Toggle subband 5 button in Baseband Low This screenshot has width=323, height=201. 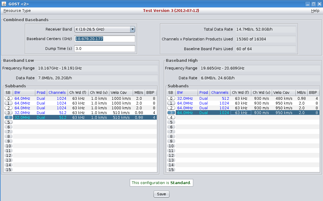tap(9, 122)
